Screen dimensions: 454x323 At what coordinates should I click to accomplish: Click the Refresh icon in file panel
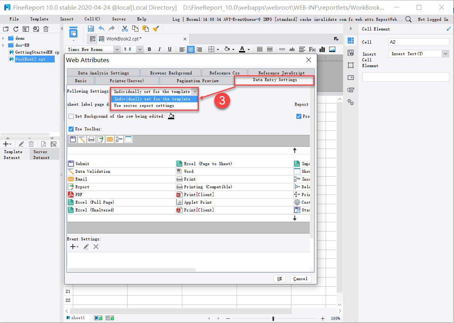[16, 29]
